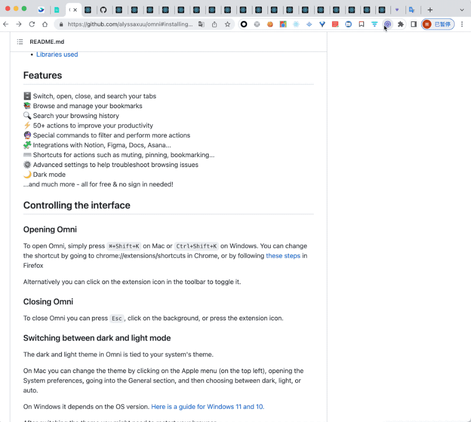Click the share icon in the address bar
Screen dimensions: 471x422
[214, 24]
